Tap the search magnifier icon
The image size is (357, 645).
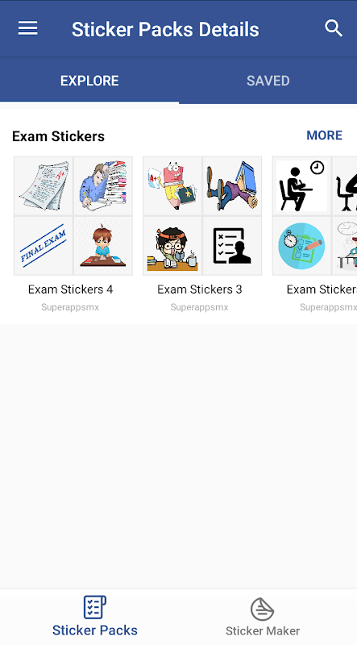(x=333, y=28)
